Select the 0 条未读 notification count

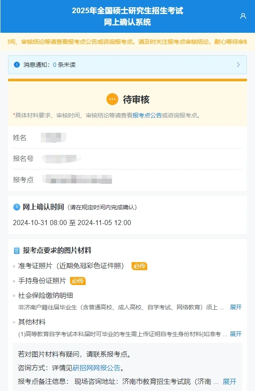point(64,65)
